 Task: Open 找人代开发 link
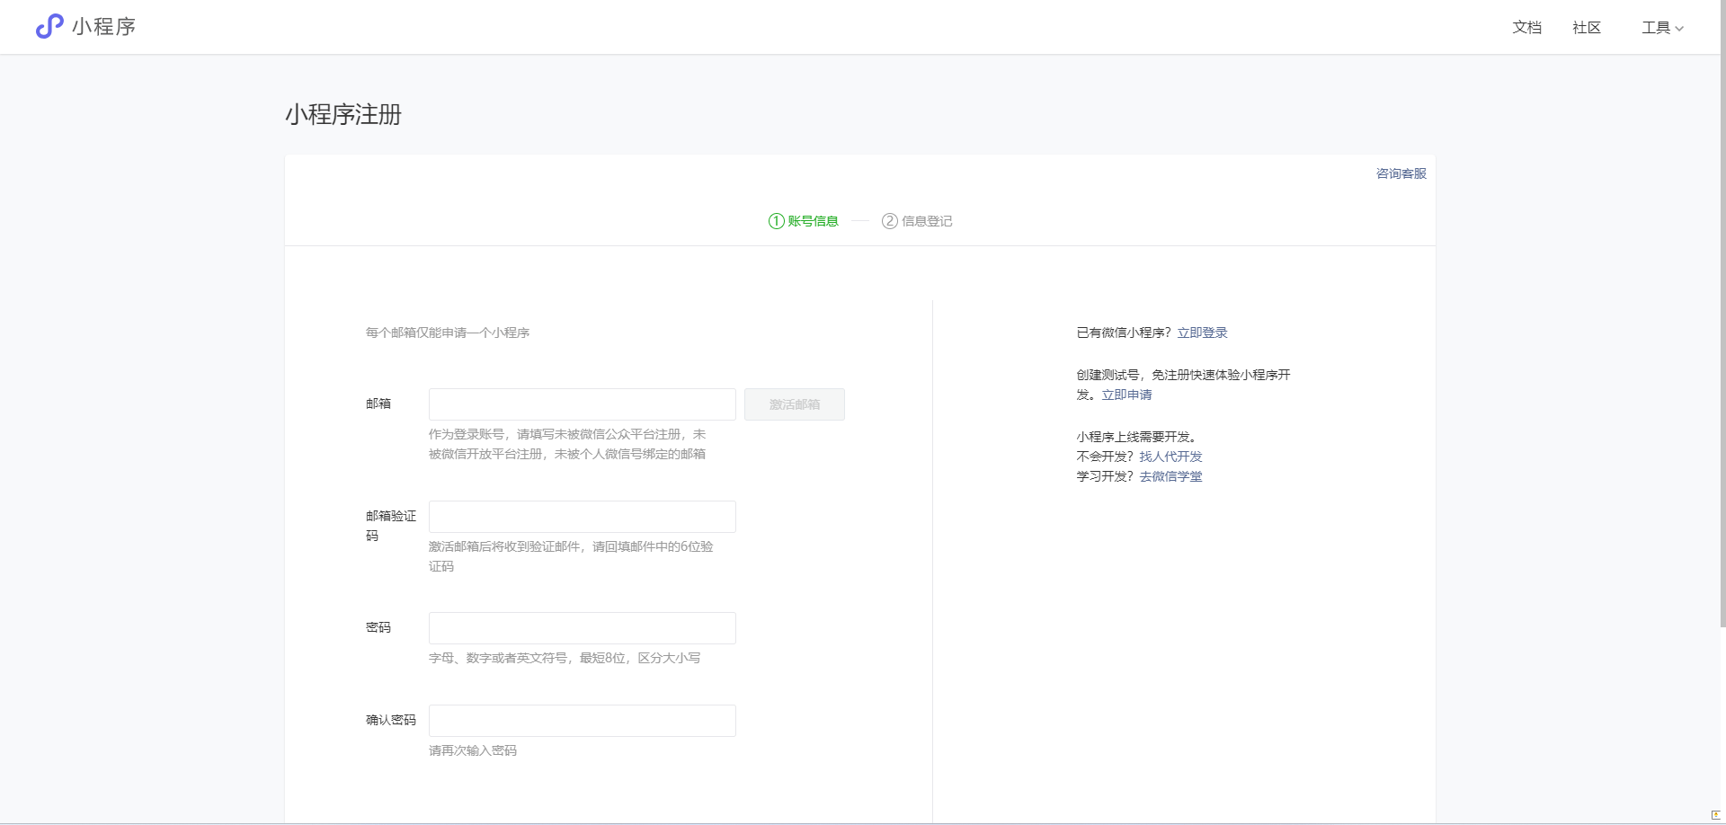(1170, 456)
